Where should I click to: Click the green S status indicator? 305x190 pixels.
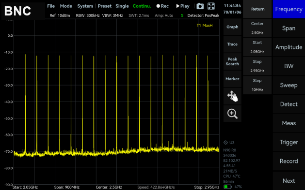182,15
